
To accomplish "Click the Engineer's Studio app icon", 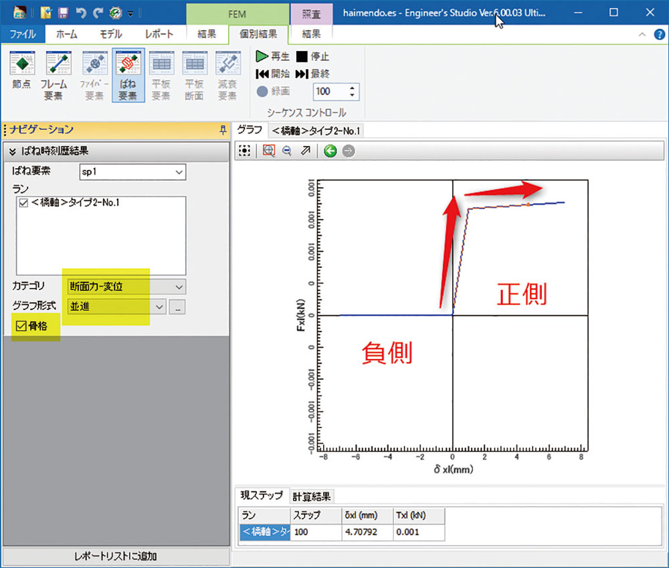I will click(19, 13).
